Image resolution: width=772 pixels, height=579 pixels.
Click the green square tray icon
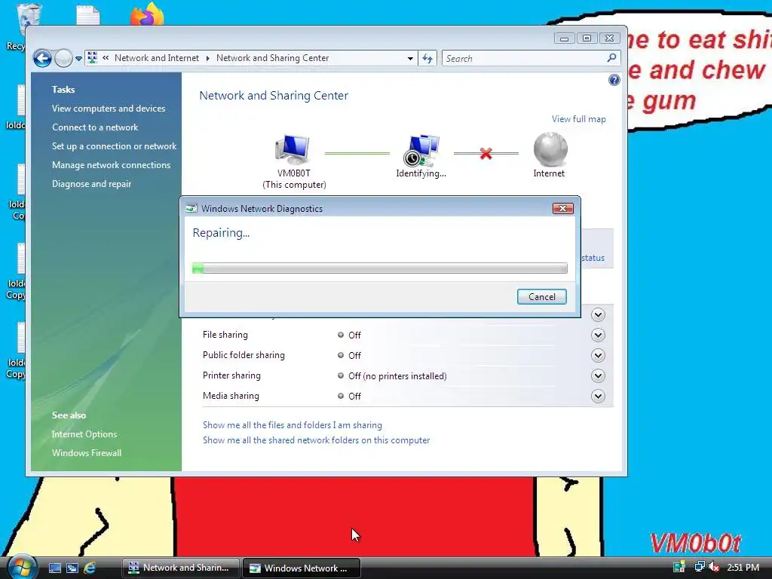tap(679, 567)
